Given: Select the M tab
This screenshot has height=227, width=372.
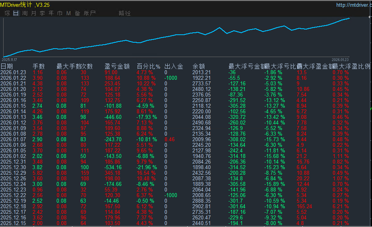Looking at the screenshot, I should pos(68,13).
